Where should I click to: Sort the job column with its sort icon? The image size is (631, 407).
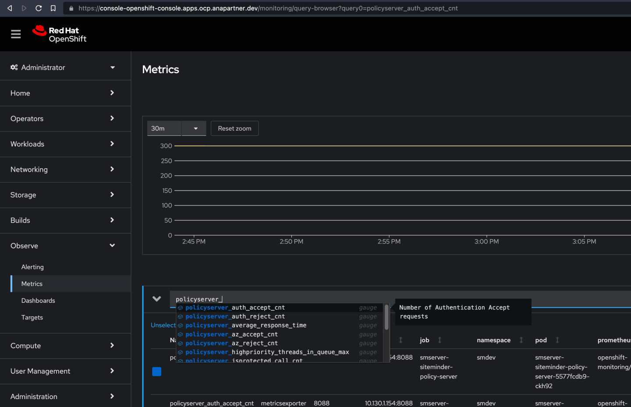pos(440,340)
